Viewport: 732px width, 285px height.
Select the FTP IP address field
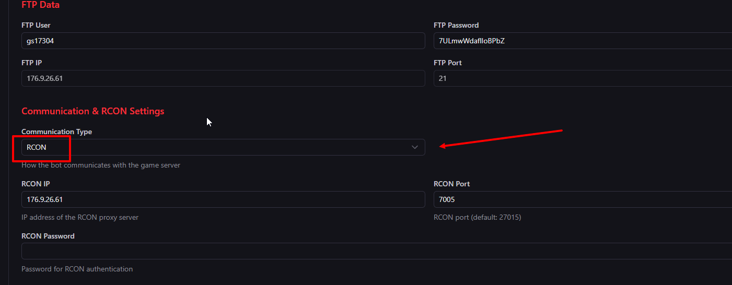click(223, 78)
